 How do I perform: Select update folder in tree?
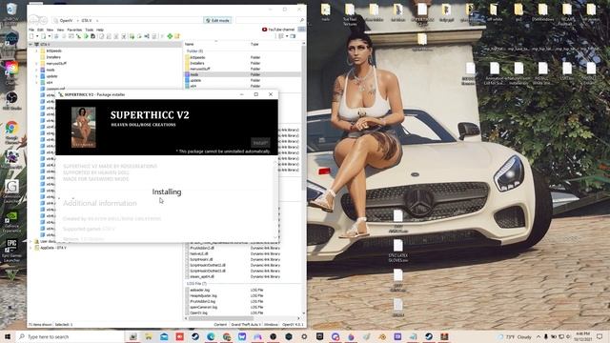pyautogui.click(x=52, y=76)
